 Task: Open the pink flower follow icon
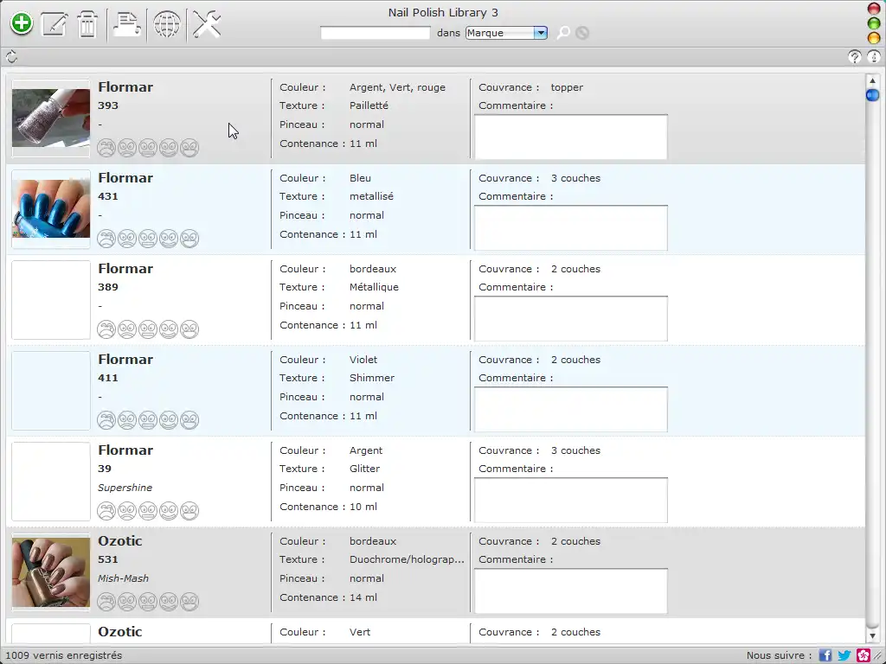(x=864, y=655)
